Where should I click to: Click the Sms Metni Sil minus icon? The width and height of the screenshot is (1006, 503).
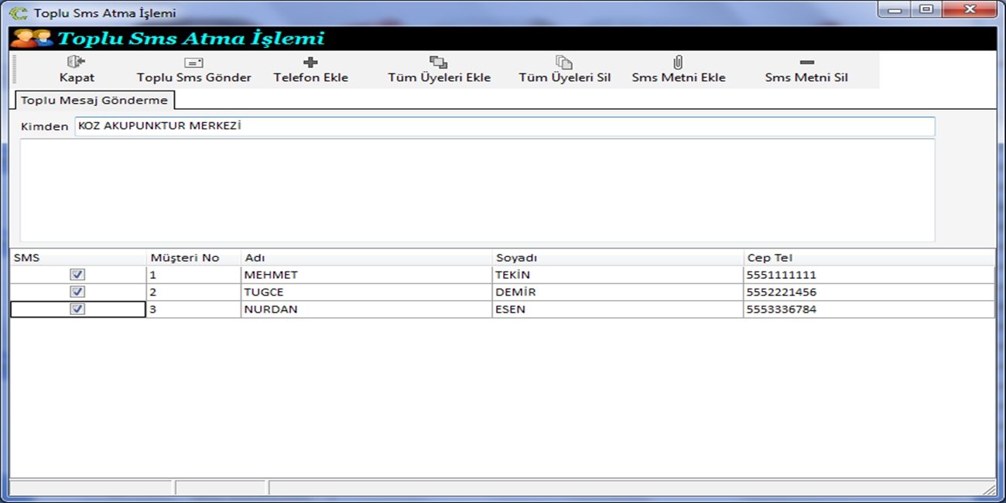coord(806,63)
